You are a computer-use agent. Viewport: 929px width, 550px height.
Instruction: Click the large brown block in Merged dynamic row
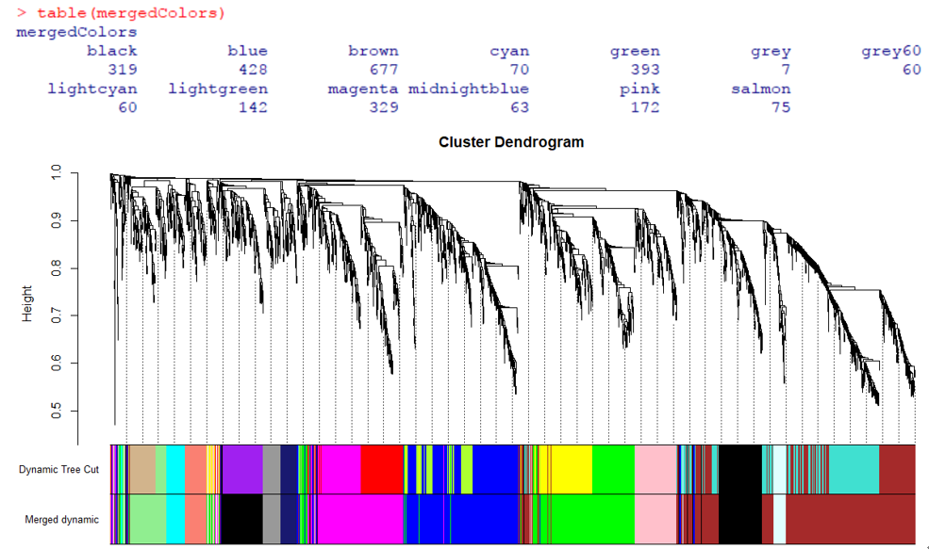coord(850,519)
